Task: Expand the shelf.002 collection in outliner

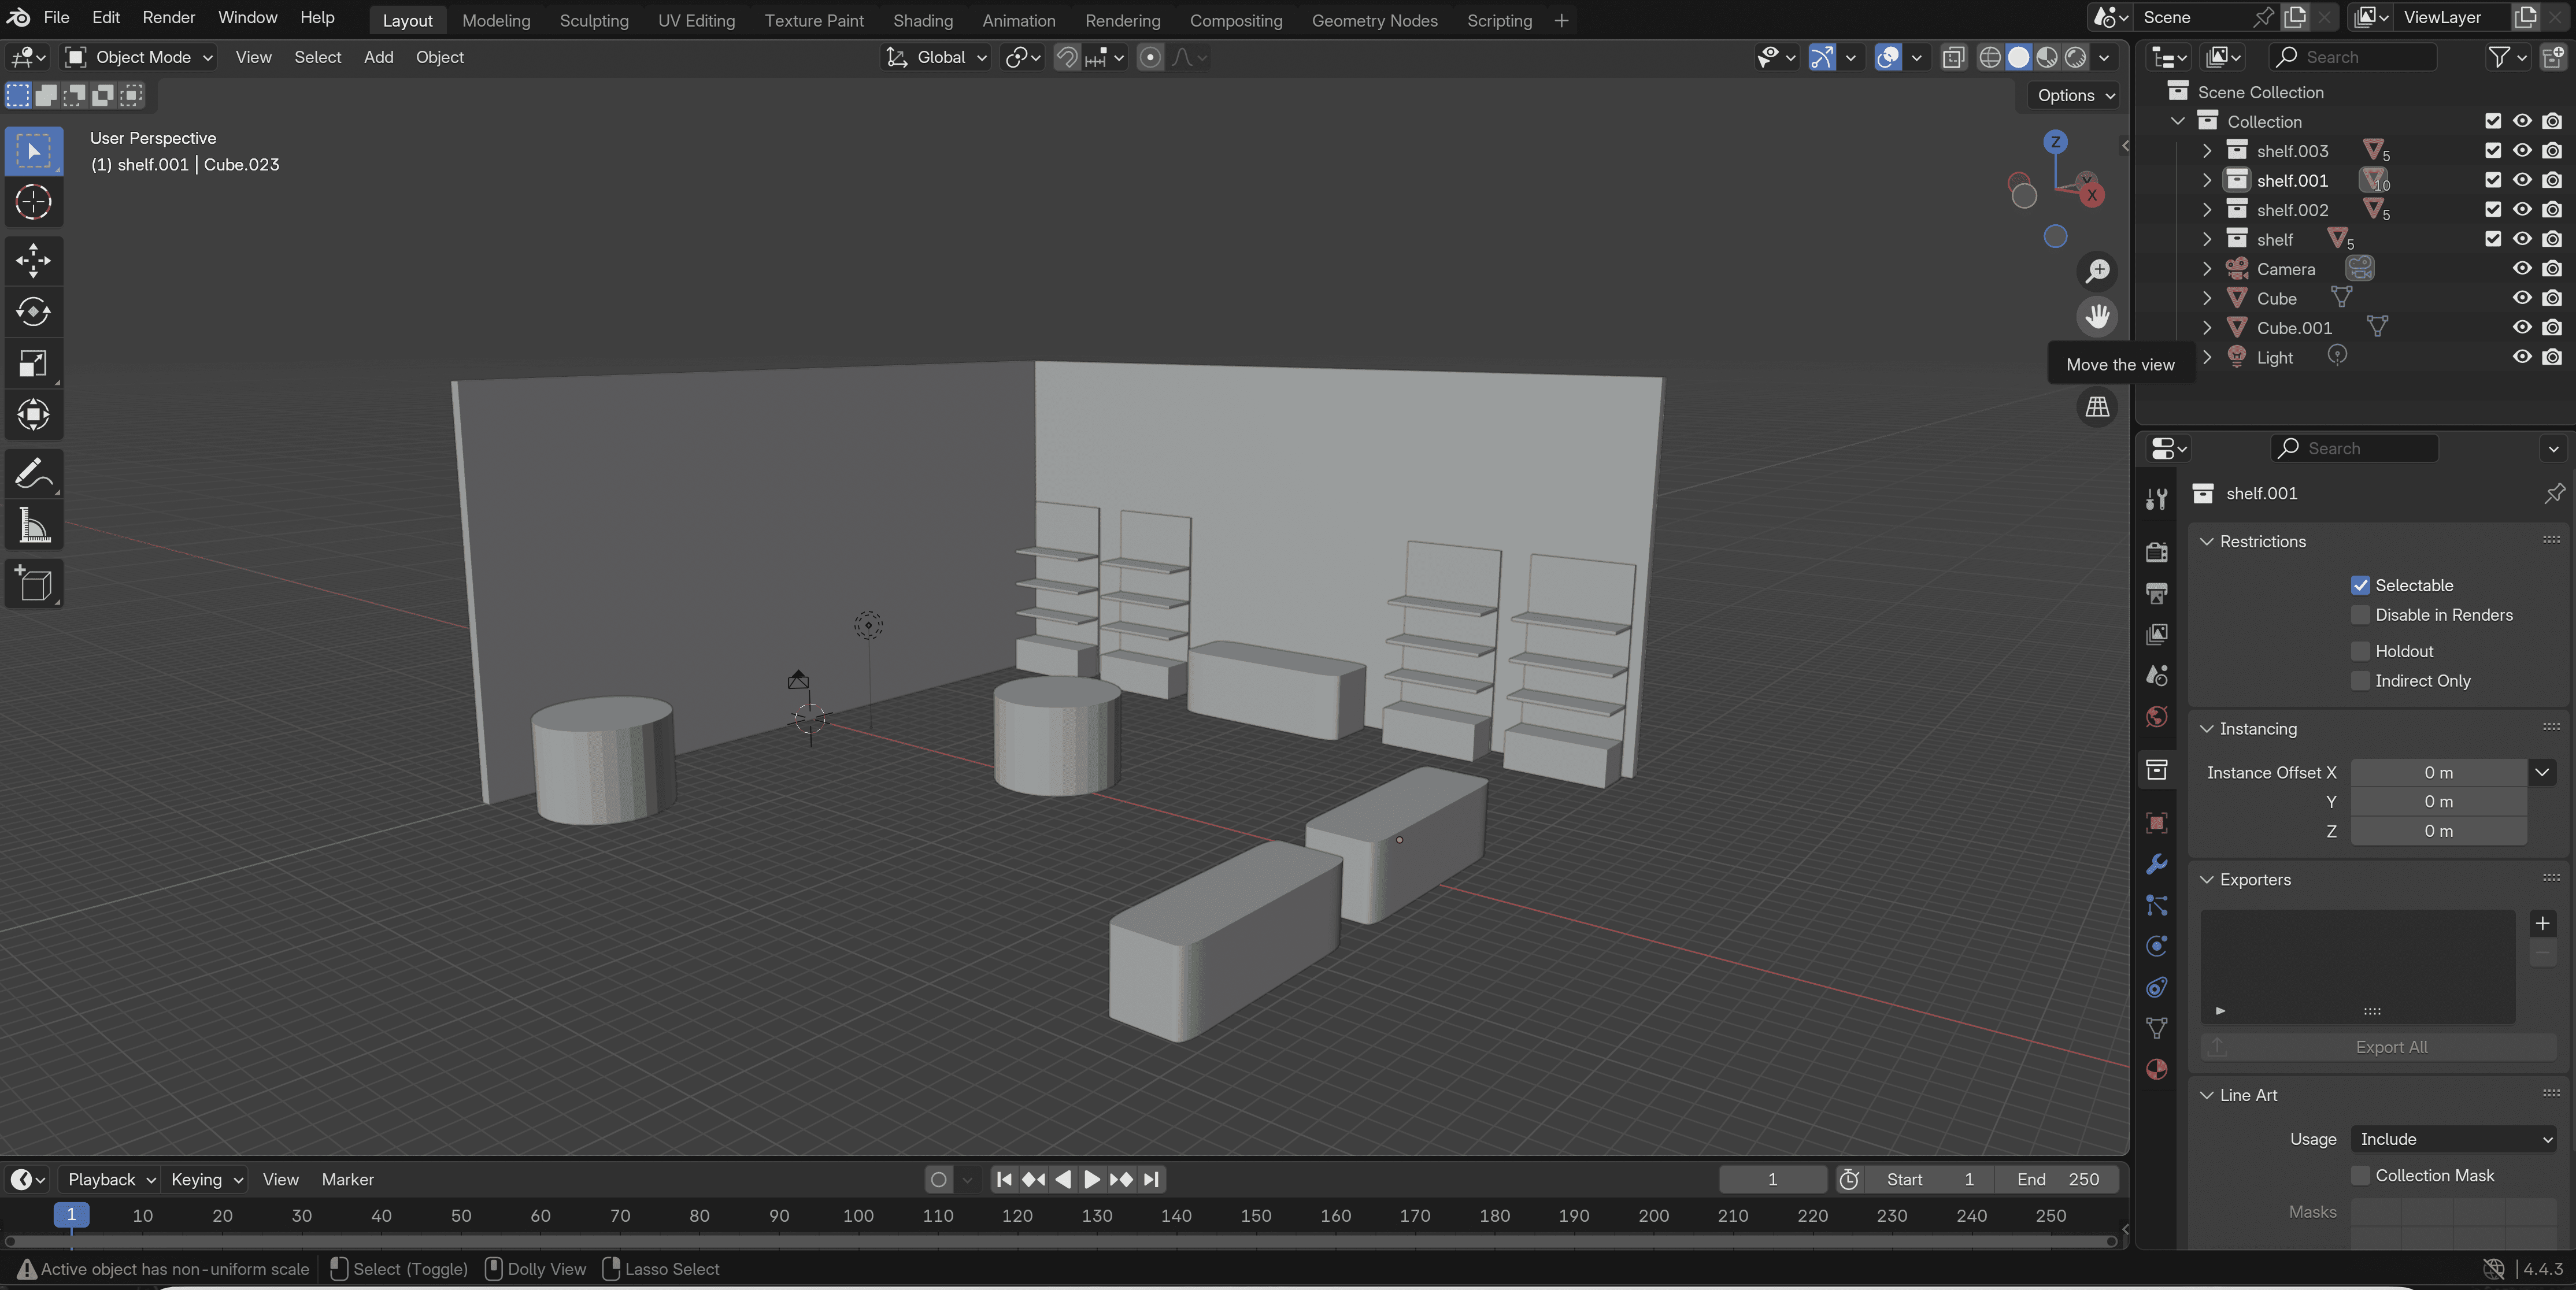Action: point(2207,210)
